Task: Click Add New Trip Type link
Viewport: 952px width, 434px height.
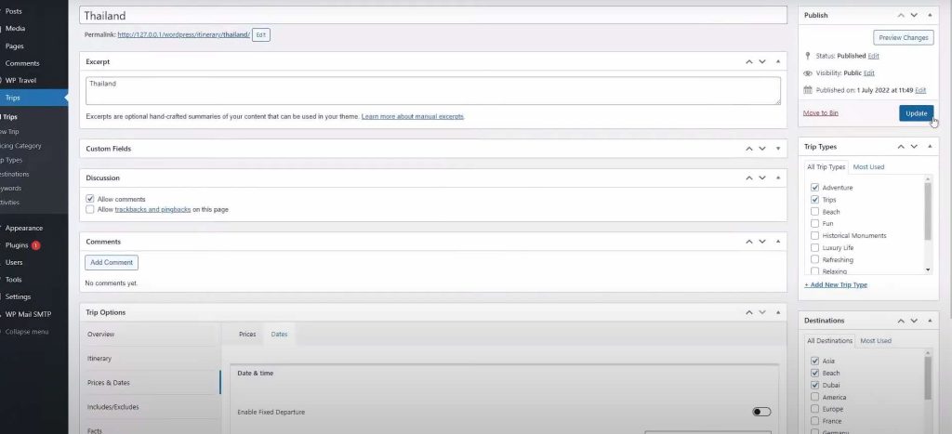Action: point(836,284)
